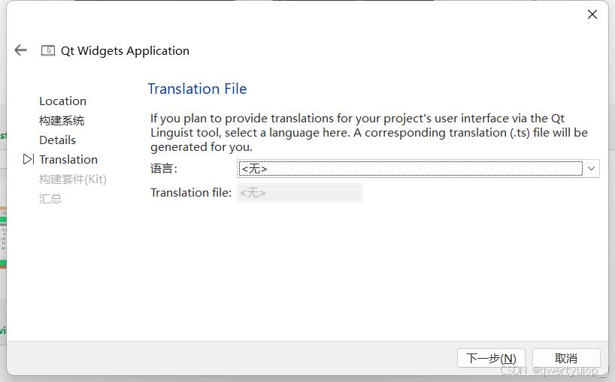Screen dimensions: 615x382
Task: Click the current-step arrow marker beside Translation
Action: [x=29, y=159]
